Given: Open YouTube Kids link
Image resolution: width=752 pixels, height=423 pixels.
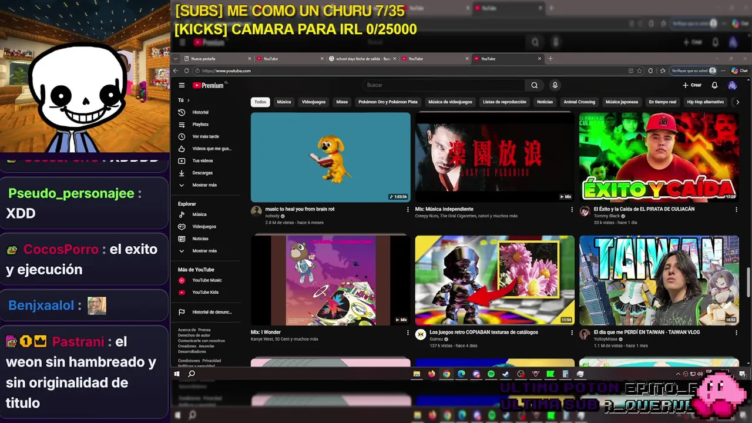Looking at the screenshot, I should (x=205, y=293).
